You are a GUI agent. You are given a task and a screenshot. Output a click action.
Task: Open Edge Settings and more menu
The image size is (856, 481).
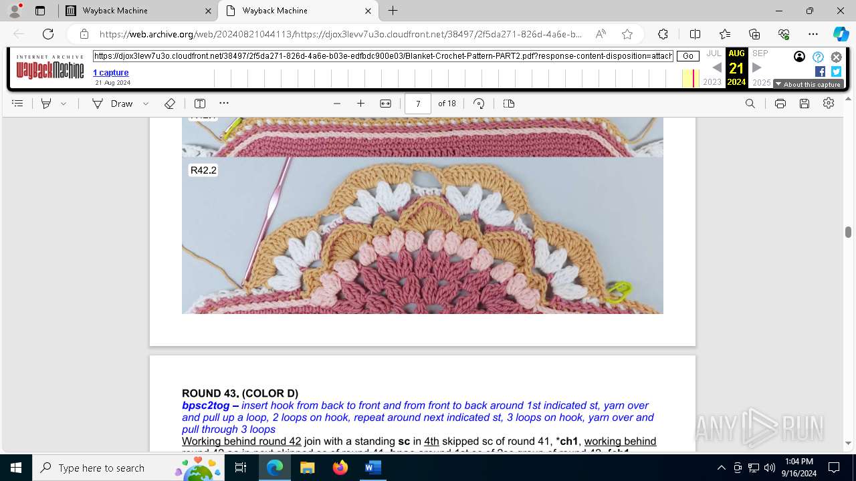[813, 34]
